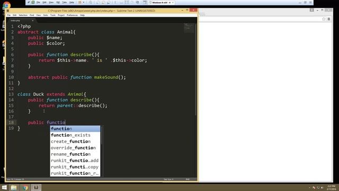The image size is (339, 191).
Task: Close the 'Windows 8 x64' VMware tab
Action: pyautogui.click(x=173, y=3)
